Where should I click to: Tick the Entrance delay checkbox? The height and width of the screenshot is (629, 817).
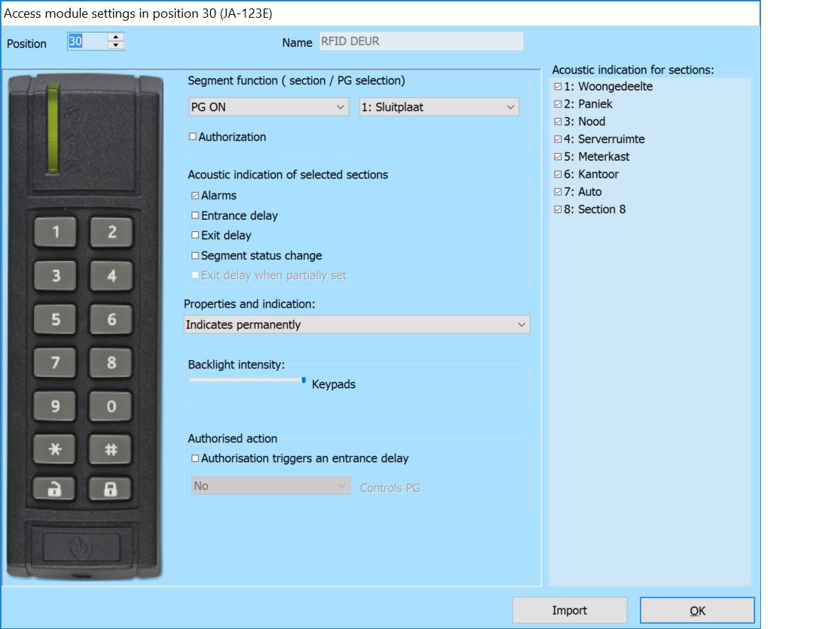pos(195,216)
